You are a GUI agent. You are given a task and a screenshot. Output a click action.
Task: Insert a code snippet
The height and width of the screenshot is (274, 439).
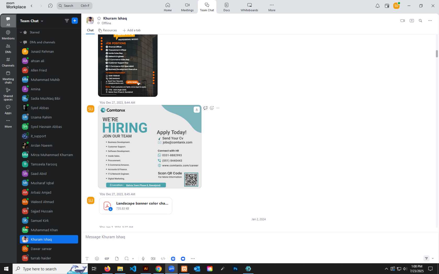point(163,259)
